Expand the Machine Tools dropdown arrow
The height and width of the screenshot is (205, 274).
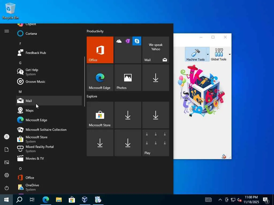(208, 54)
